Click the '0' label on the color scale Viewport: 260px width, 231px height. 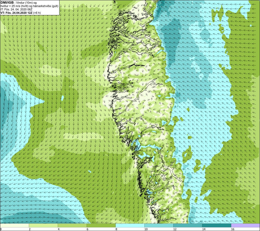pyautogui.click(x=1, y=229)
